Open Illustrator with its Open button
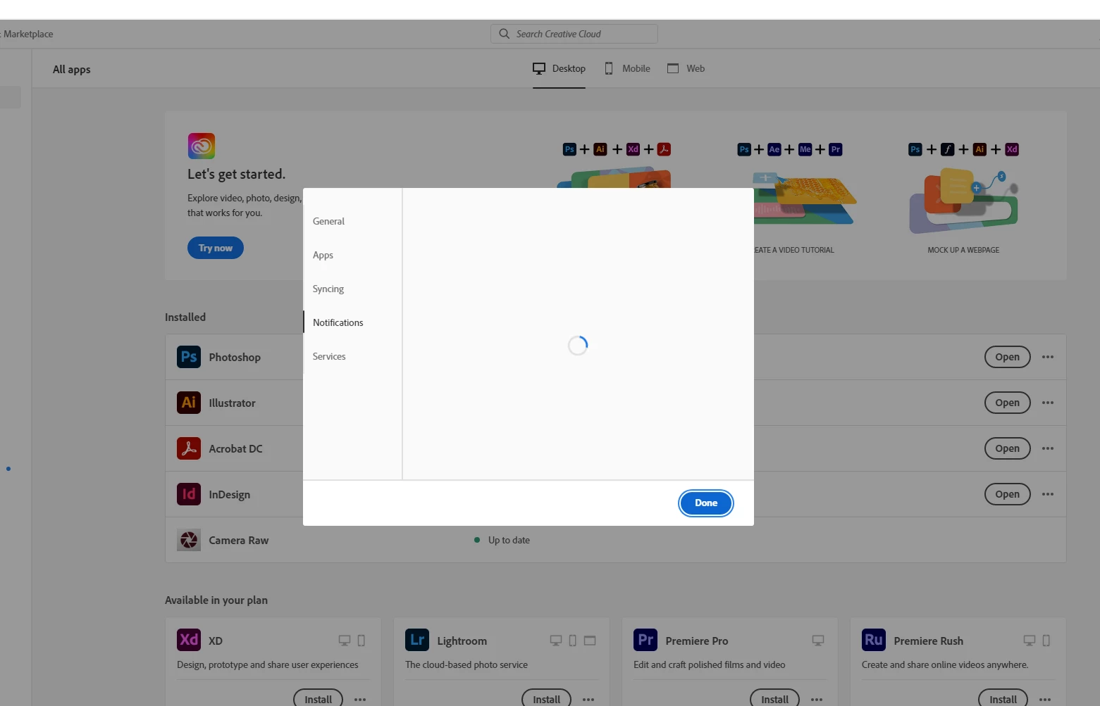 [1007, 403]
